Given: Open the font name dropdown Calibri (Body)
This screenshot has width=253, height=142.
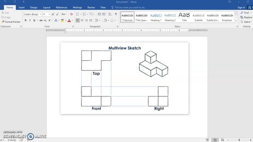Looking at the screenshot, I should click(x=40, y=14).
